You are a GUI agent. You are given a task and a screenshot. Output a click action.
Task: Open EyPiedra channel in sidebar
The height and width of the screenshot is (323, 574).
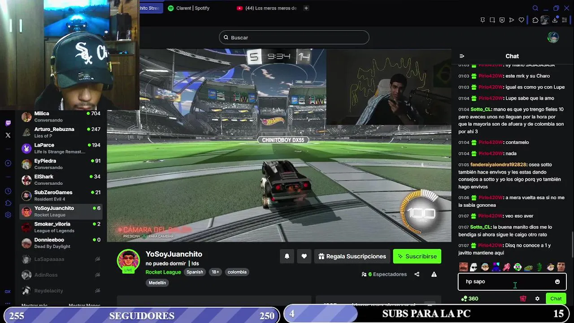point(61,164)
